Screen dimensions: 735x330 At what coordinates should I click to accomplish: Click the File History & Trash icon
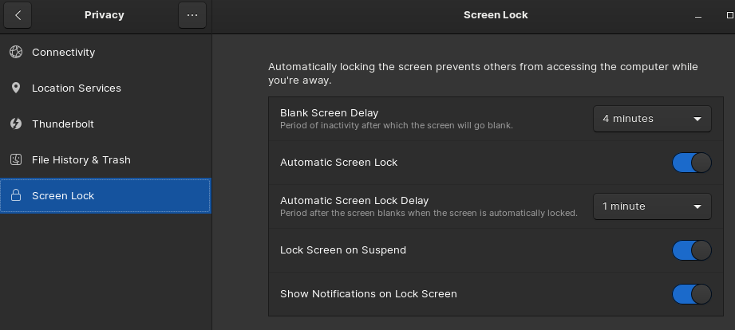point(16,159)
